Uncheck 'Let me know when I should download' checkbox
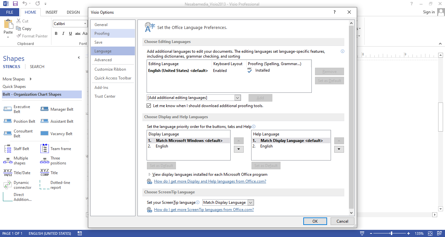The width and height of the screenshot is (445, 237). pyautogui.click(x=149, y=106)
